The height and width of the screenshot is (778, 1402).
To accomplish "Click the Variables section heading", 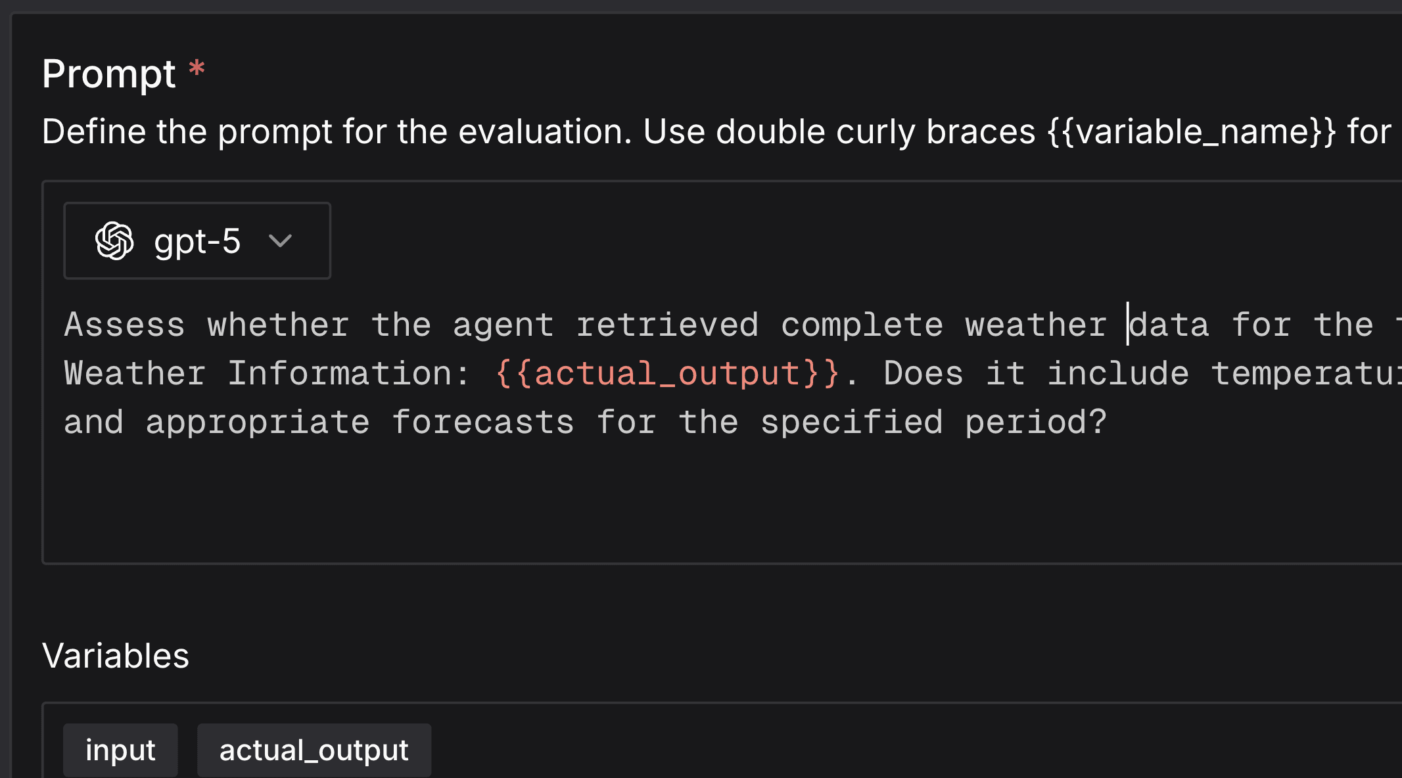I will click(x=116, y=656).
